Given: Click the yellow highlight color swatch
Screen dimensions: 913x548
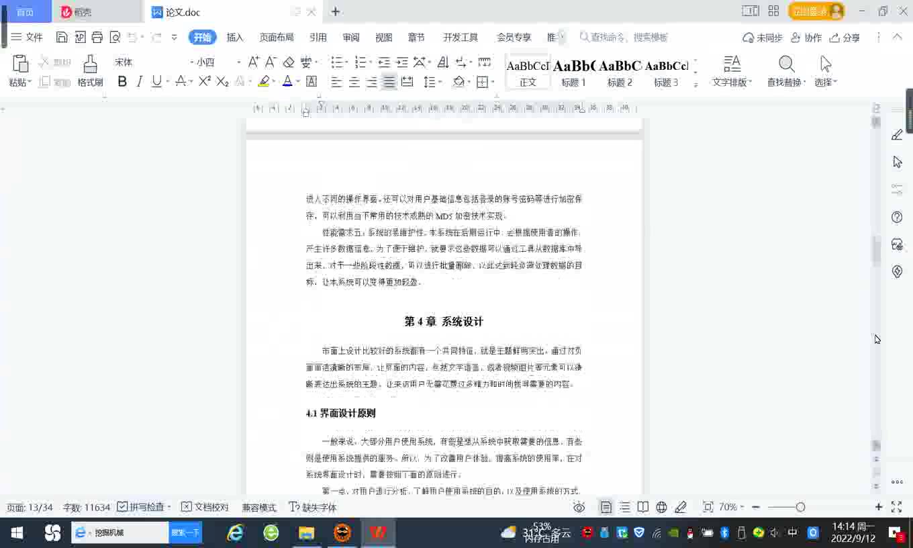Looking at the screenshot, I should pos(264,82).
